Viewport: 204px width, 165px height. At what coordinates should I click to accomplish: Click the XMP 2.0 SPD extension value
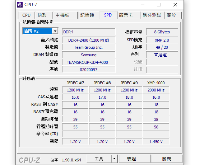click(x=162, y=40)
